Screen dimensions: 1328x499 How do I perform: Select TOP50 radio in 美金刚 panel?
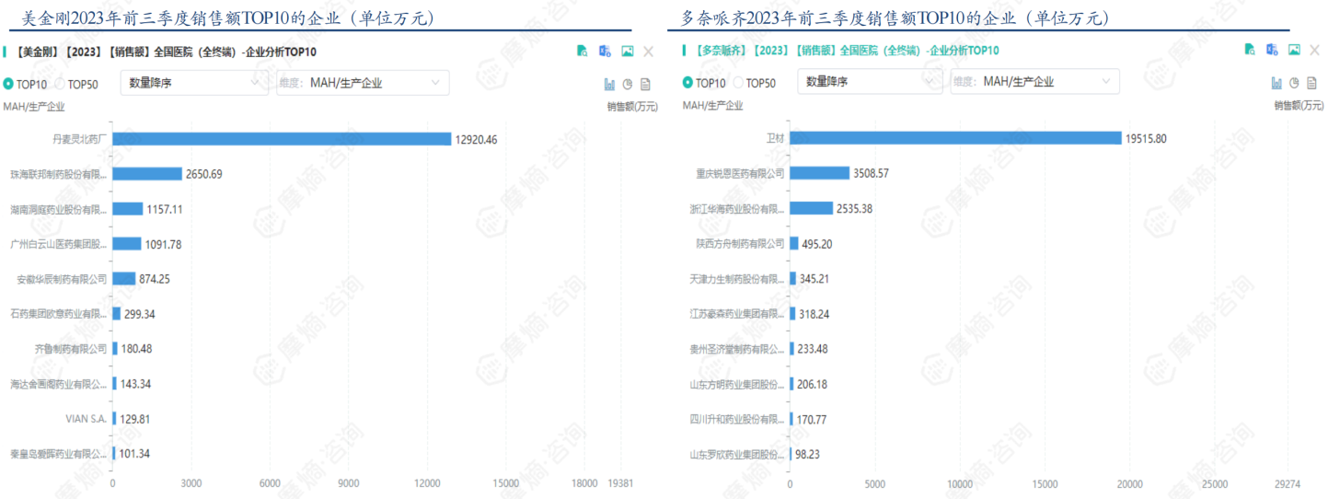(61, 84)
